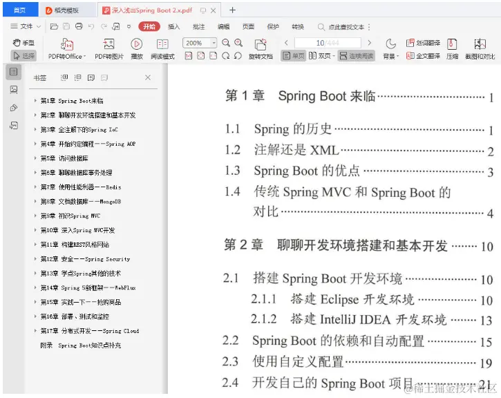The width and height of the screenshot is (501, 398).
Task: Rotate view counterclockwise icon
Action: click(x=238, y=56)
